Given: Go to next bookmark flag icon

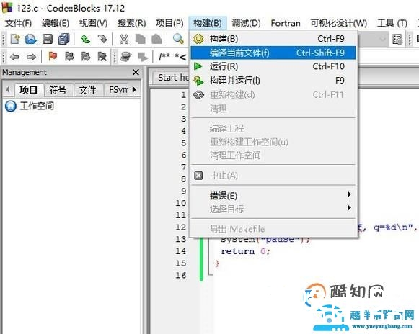Looking at the screenshot, I should (x=86, y=56).
